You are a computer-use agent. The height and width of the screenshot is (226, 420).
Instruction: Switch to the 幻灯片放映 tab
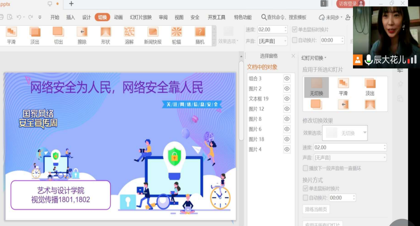click(x=141, y=17)
